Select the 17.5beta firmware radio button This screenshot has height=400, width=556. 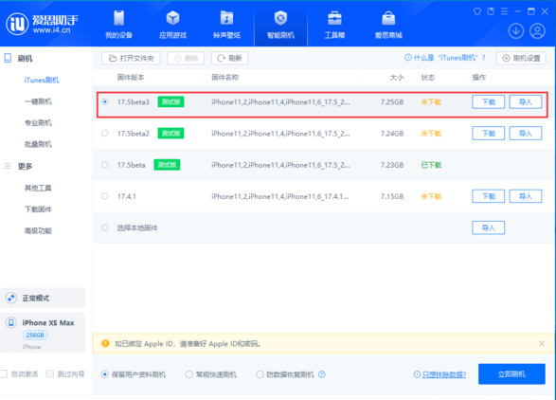point(105,165)
